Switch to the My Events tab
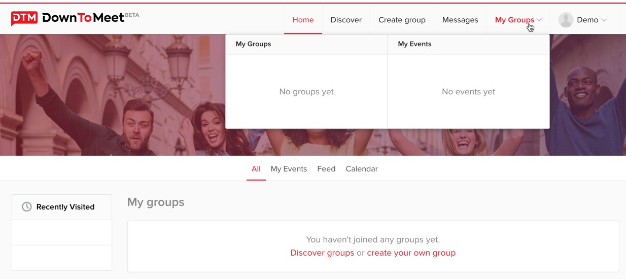This screenshot has height=279, width=626. click(x=289, y=169)
